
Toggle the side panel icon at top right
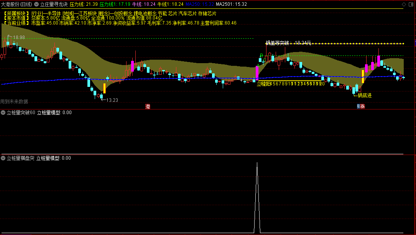coord(411,4)
